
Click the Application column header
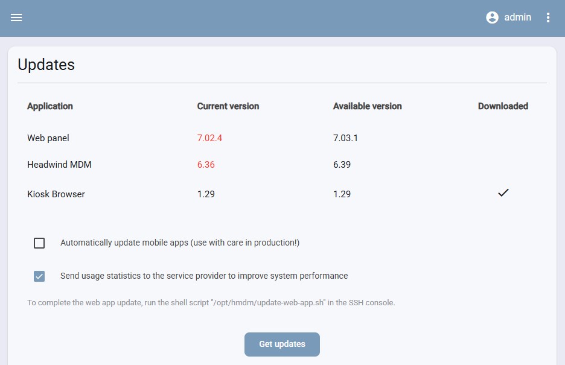pyautogui.click(x=50, y=106)
